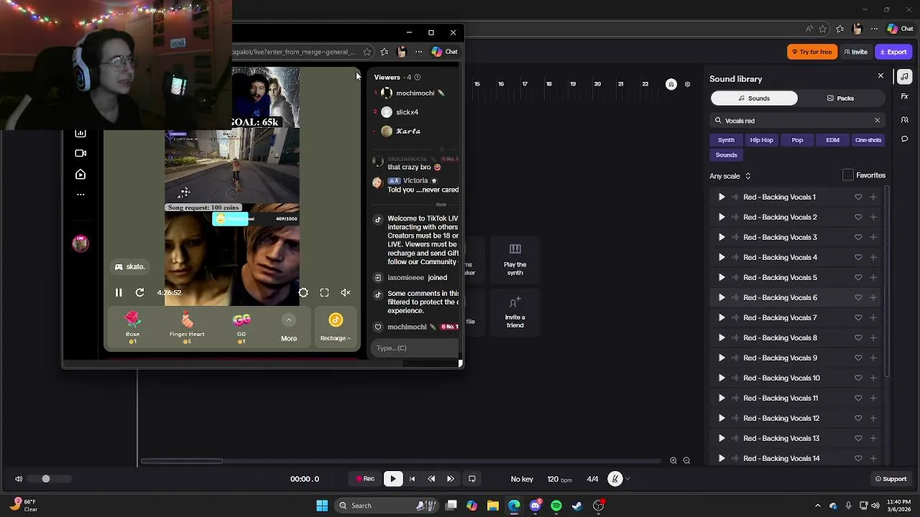Send a GG gift
The height and width of the screenshot is (517, 920).
click(x=241, y=327)
